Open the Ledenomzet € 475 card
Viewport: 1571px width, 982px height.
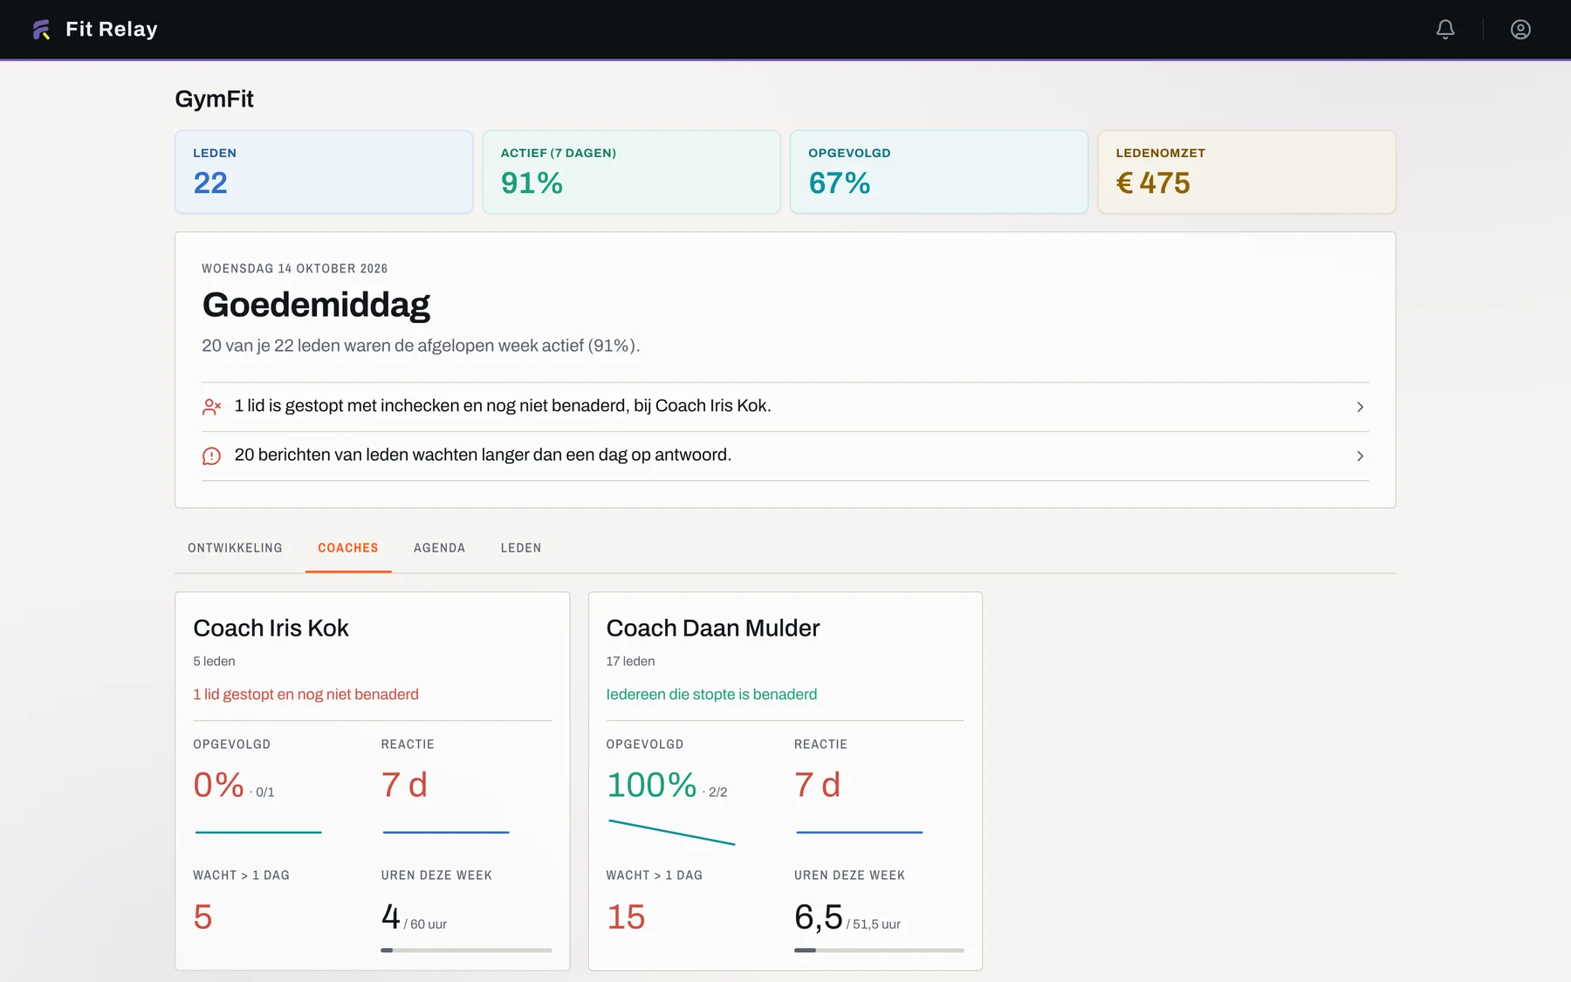(x=1246, y=172)
